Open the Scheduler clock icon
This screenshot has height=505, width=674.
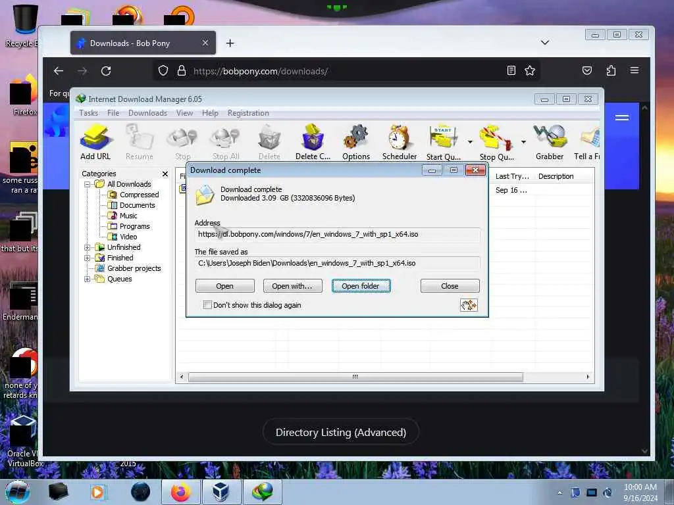tap(400, 142)
